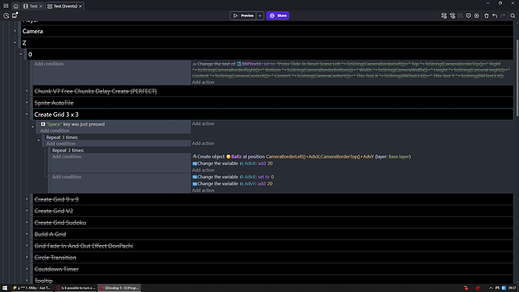Screen dimensions: 519x292
Task: Collapse the 0 group
Action: [x=21, y=54]
